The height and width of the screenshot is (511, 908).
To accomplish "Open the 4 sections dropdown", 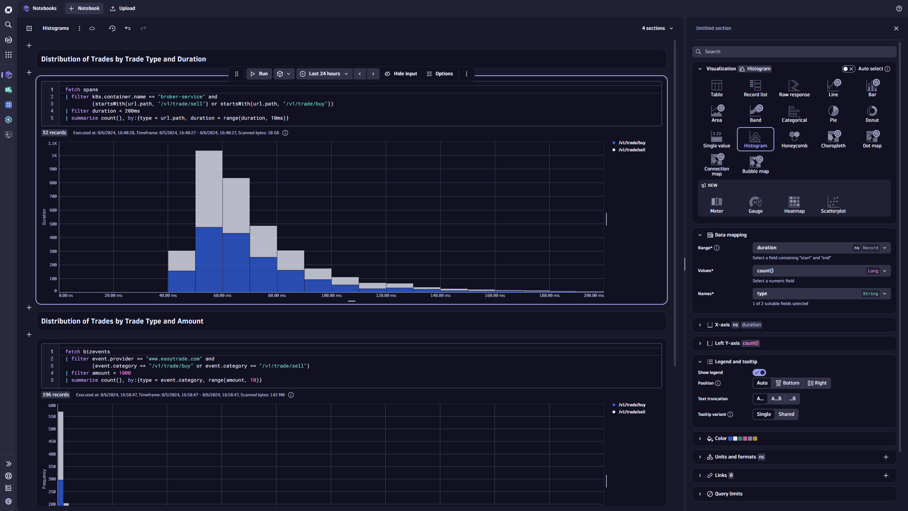I will coord(657,28).
